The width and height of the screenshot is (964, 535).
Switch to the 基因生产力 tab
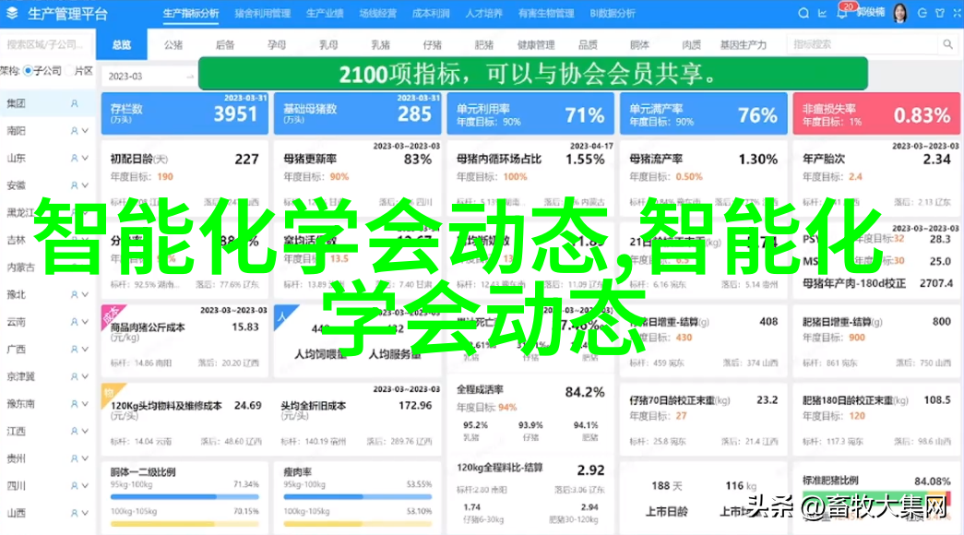click(743, 44)
